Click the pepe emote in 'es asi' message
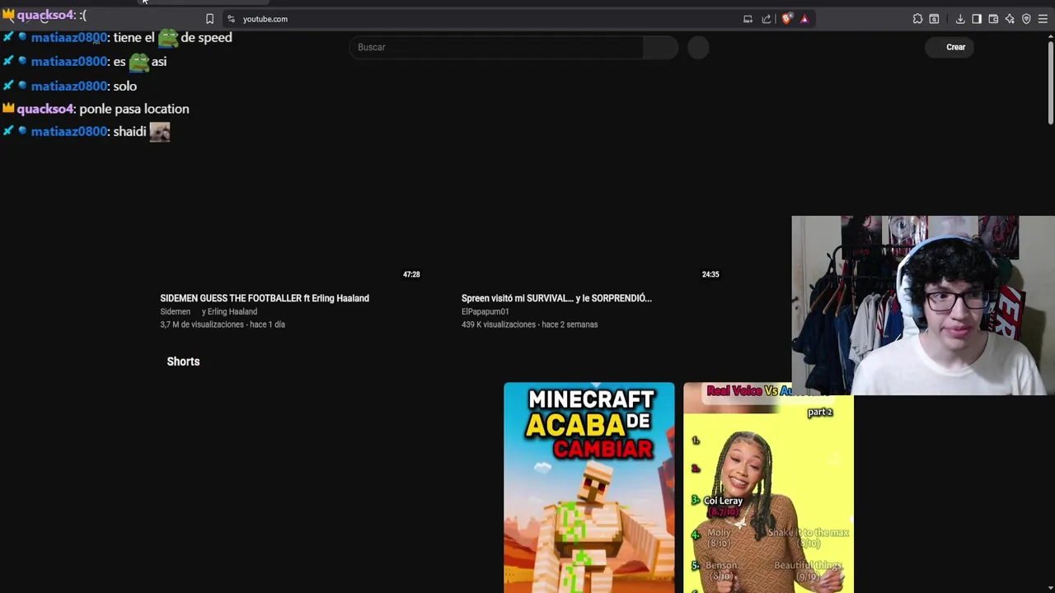This screenshot has width=1055, height=593. click(138, 61)
